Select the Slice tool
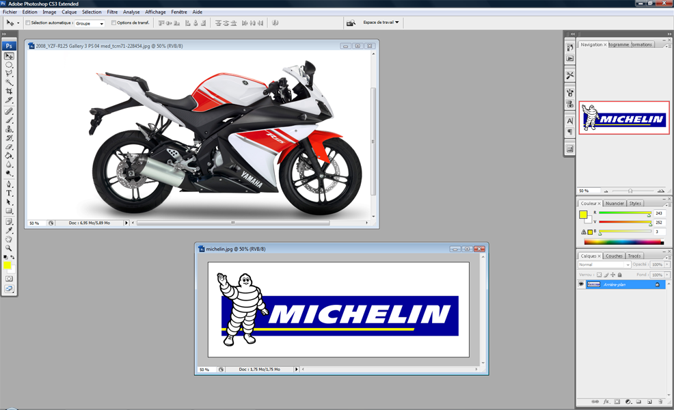This screenshot has width=674, height=410. [9, 100]
